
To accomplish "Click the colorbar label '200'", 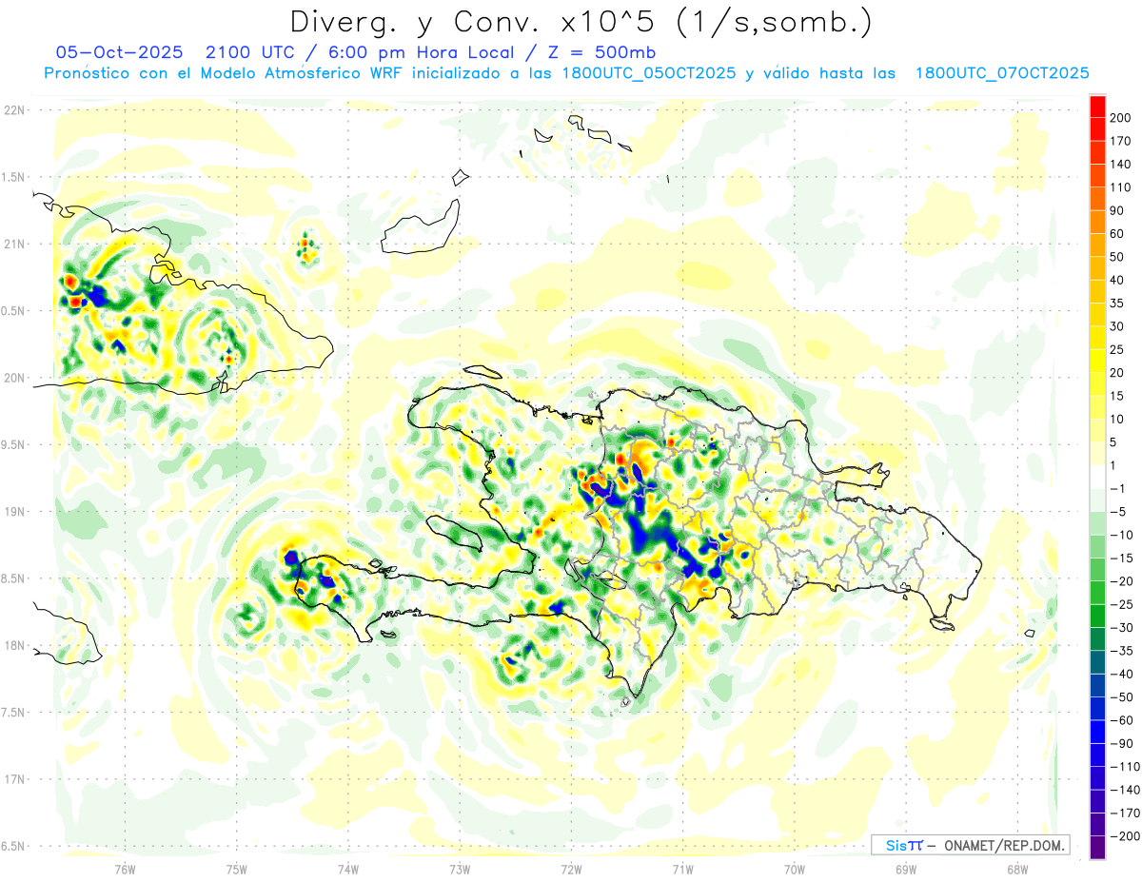I will click(x=1121, y=118).
